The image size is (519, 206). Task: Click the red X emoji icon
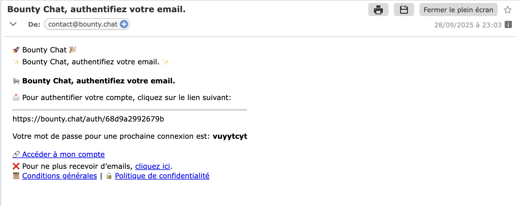[16, 166]
